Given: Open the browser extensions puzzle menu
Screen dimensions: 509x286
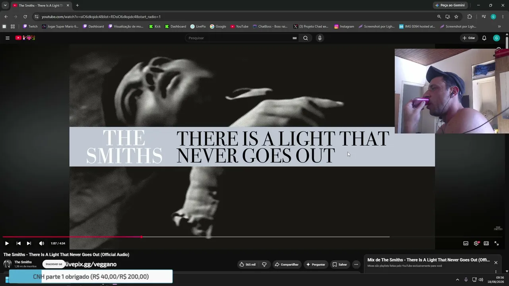Looking at the screenshot, I should coord(470,17).
